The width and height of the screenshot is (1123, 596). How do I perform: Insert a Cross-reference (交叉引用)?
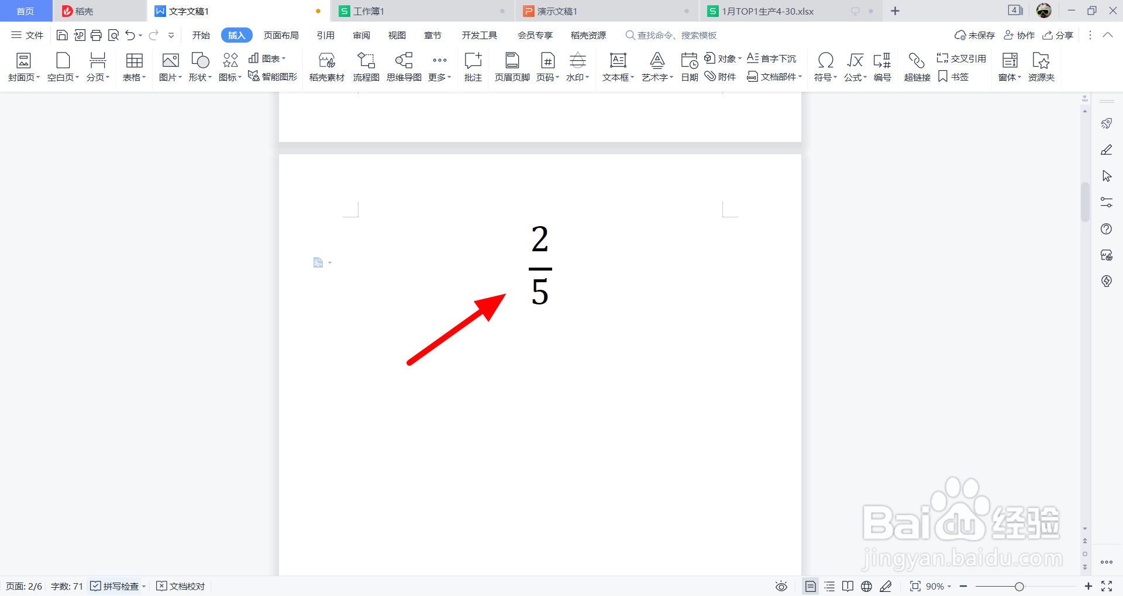pyautogui.click(x=962, y=58)
